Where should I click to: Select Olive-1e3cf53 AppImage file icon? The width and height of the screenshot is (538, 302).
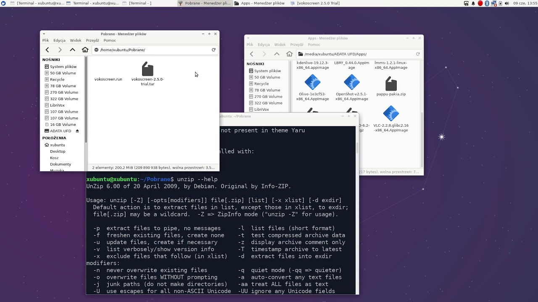click(312, 82)
